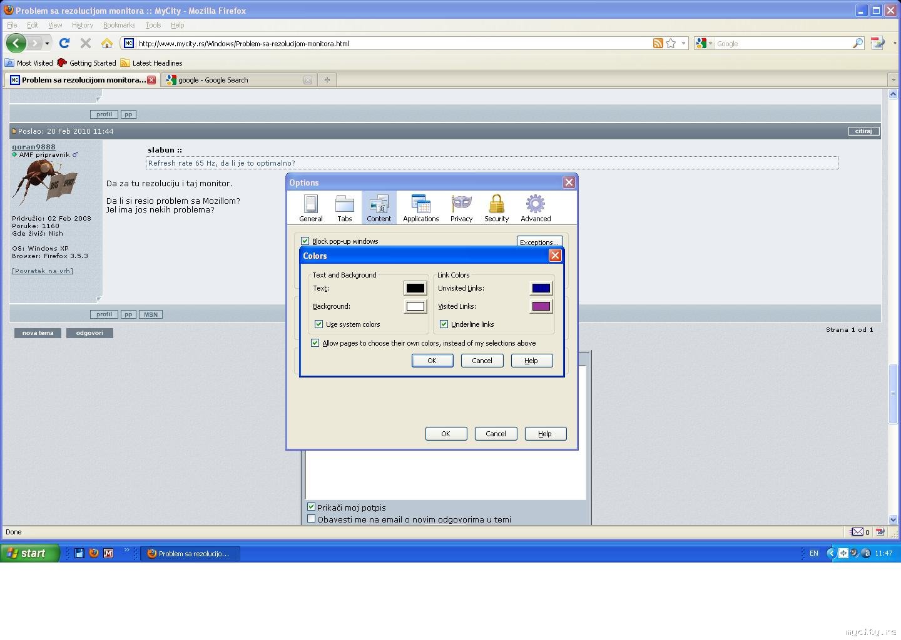Screen dimensions: 901x640
Task: Click OK in the Colors dialog
Action: coord(432,361)
